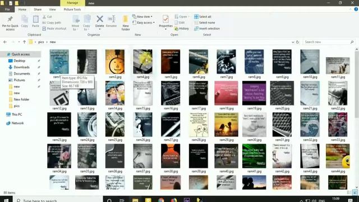Expand the Open button dropdown

[188, 17]
